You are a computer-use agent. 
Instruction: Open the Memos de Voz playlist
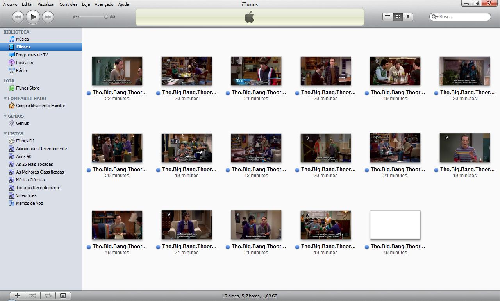[x=29, y=203]
